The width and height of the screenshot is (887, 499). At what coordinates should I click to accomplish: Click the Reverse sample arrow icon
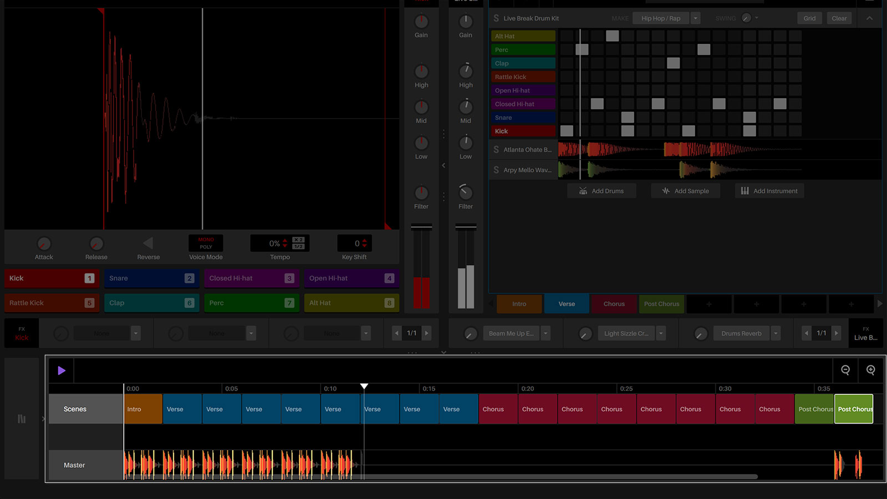tap(148, 243)
